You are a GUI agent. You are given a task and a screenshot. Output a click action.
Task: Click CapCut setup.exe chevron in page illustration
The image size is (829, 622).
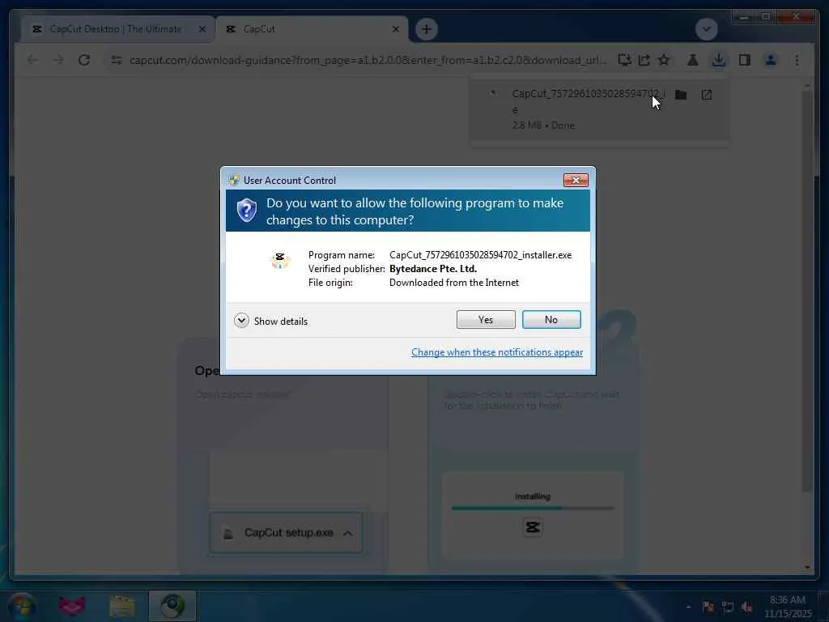click(x=347, y=533)
